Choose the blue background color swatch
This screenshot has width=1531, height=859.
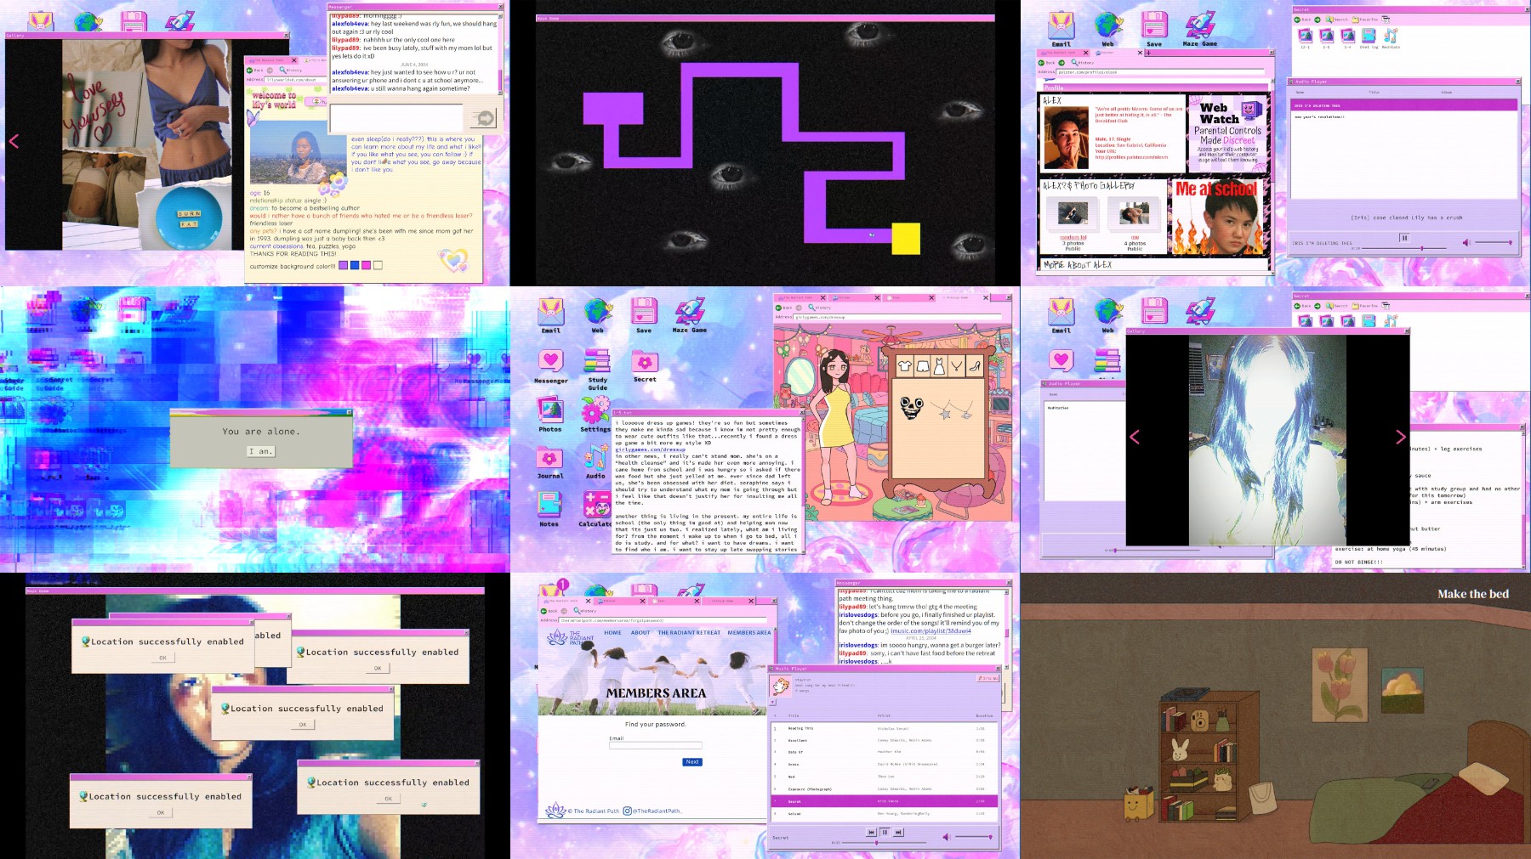coord(355,265)
